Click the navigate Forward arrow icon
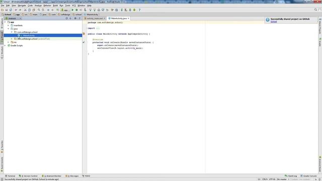The image size is (322, 181). click(x=52, y=10)
